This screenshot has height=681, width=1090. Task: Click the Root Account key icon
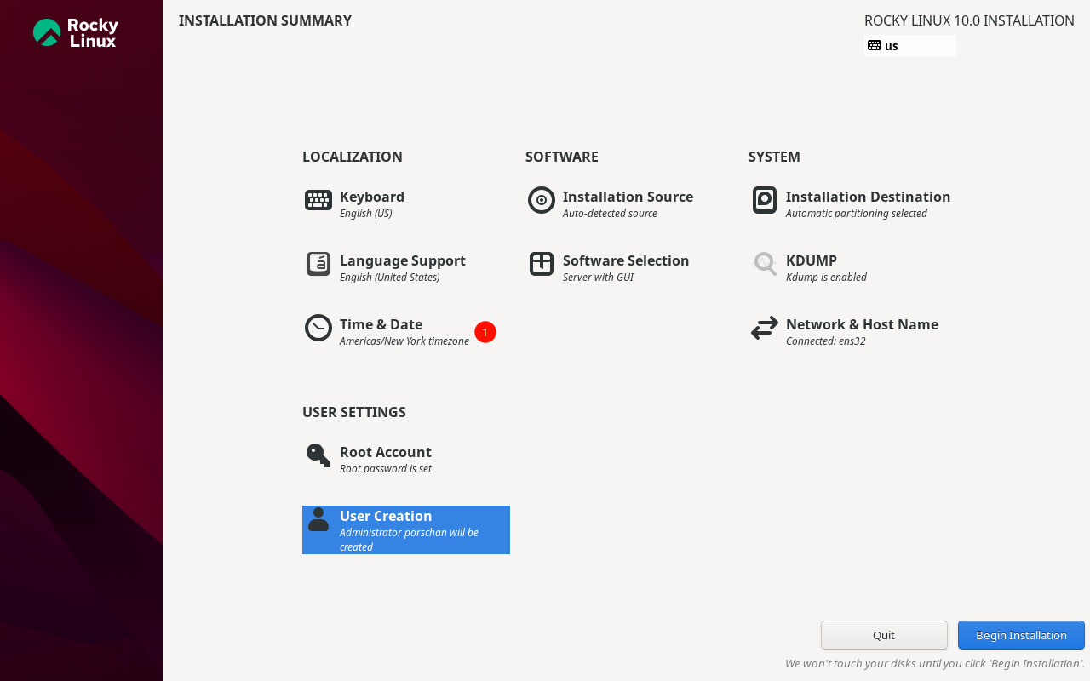(318, 455)
